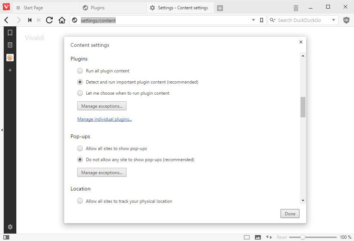Select Let me choose when to run plugins

80,93
